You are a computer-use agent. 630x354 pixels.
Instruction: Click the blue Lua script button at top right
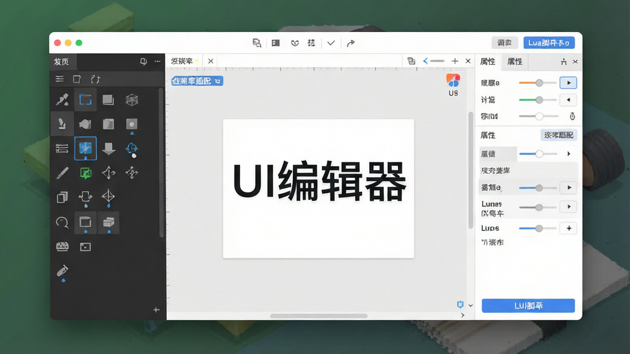point(549,42)
